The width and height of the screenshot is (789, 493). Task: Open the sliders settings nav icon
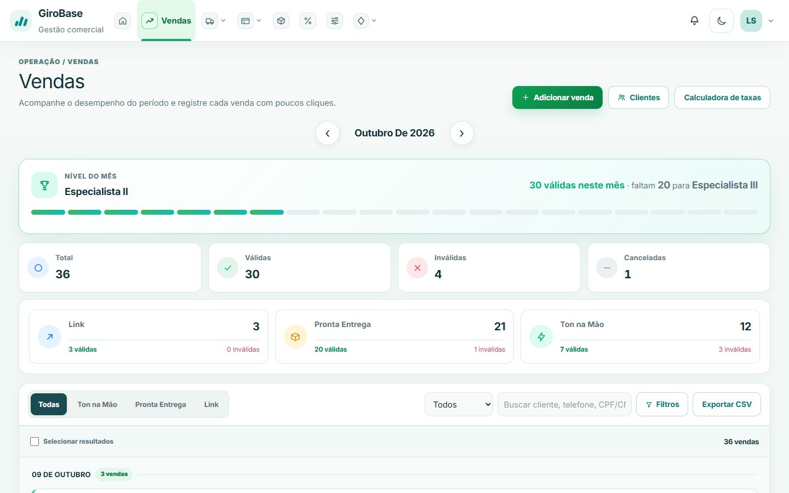[335, 21]
